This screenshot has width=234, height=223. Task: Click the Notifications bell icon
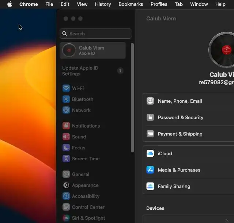[x=66, y=126]
